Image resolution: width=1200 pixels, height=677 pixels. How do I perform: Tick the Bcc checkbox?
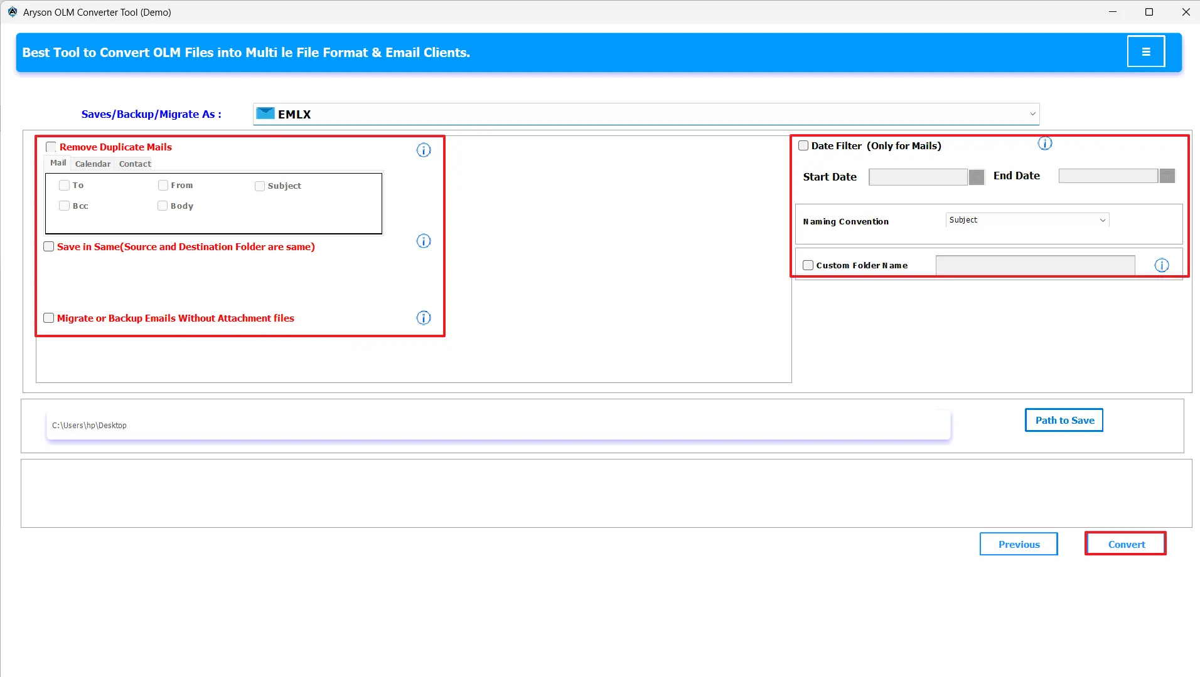(64, 206)
